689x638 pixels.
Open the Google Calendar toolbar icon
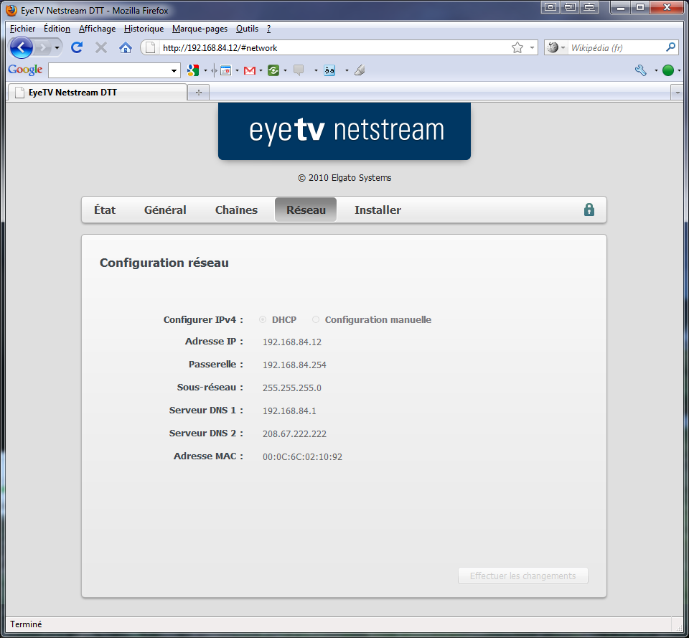pyautogui.click(x=225, y=70)
